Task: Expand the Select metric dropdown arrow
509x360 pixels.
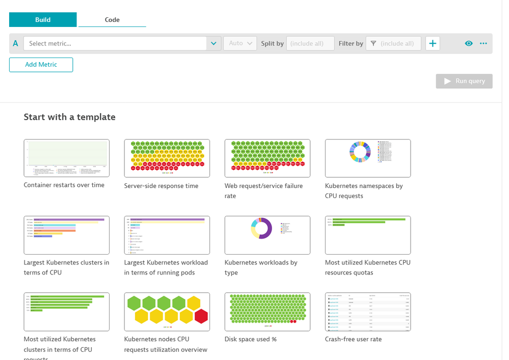Action: [213, 43]
